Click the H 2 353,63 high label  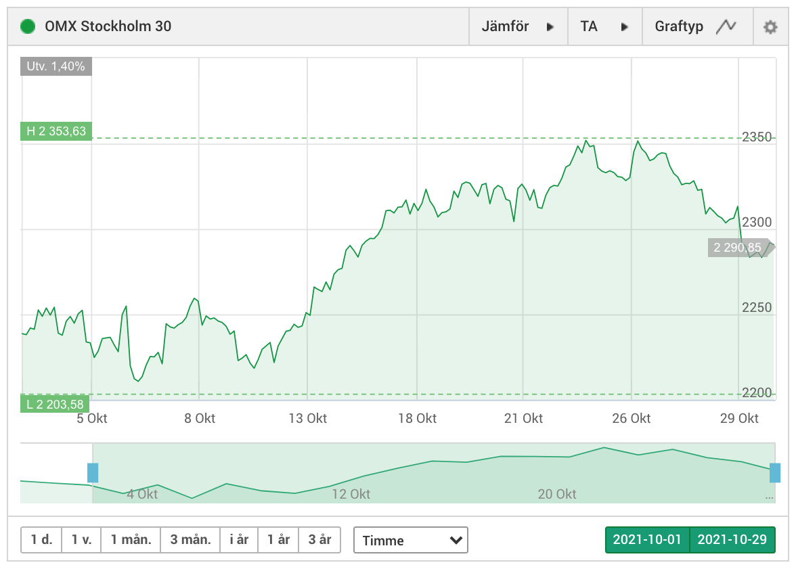point(56,131)
